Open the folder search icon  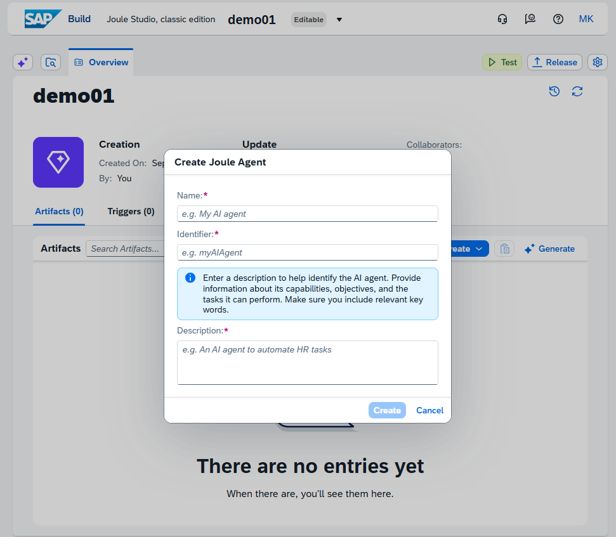tap(51, 62)
